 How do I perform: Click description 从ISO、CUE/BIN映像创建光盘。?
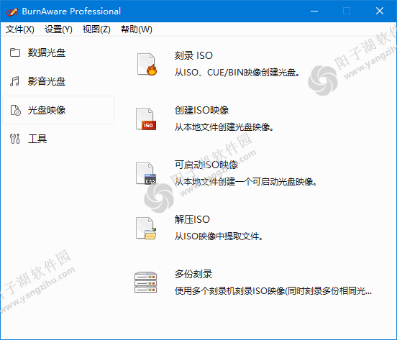click(237, 73)
